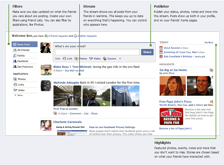224x165 pixels.
Task: Click the photo album icon next to Go Big or Go Home
Action: 211,70
